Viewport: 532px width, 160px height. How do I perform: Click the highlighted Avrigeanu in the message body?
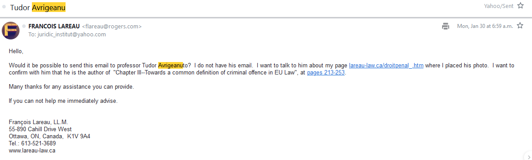point(171,66)
